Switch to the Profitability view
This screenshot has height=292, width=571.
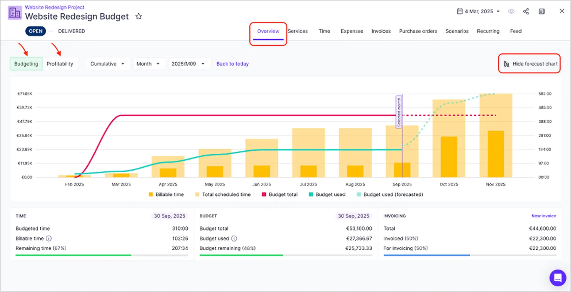pos(60,64)
